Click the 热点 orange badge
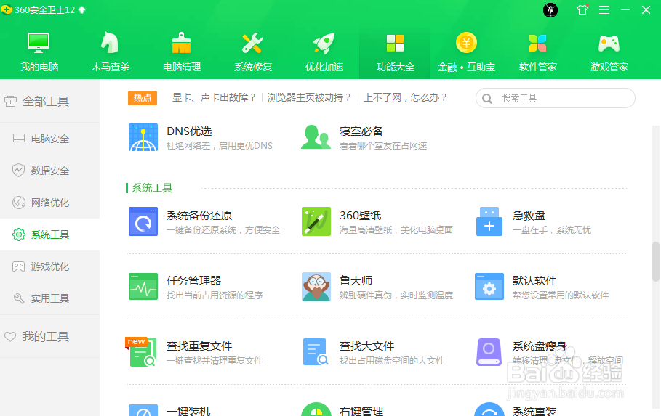 (x=143, y=98)
